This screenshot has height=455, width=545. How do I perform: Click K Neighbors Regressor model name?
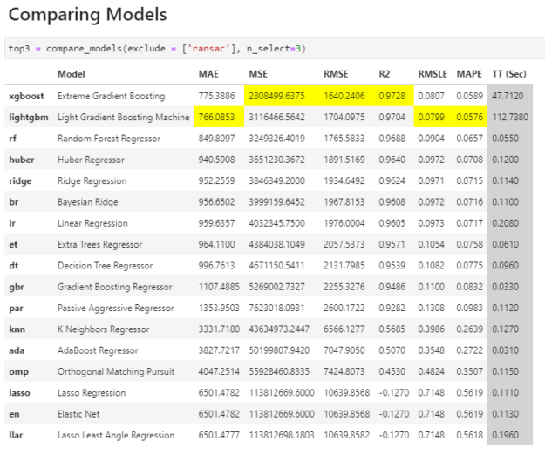[x=104, y=329]
